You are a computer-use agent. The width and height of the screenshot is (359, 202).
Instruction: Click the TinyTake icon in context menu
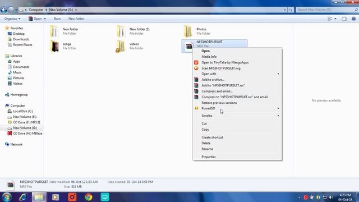[196, 62]
